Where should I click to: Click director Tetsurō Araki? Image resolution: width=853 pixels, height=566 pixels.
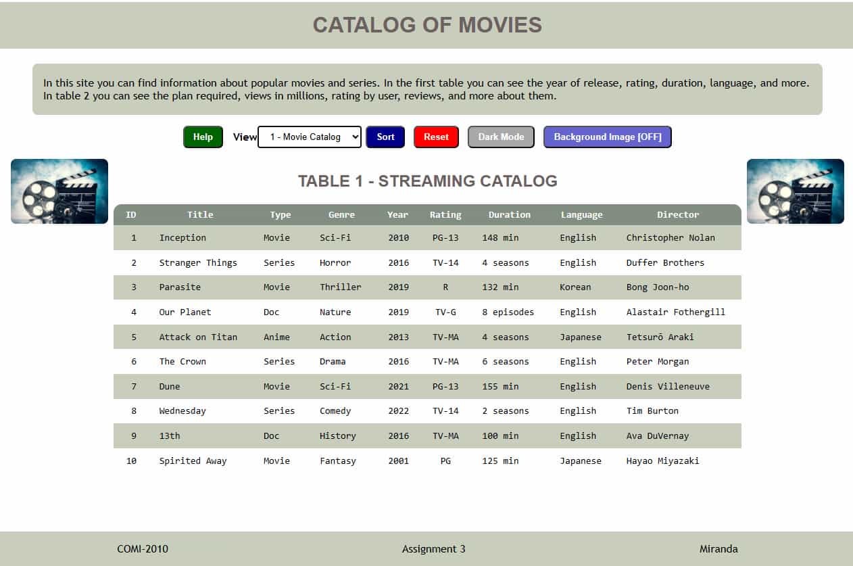(660, 337)
